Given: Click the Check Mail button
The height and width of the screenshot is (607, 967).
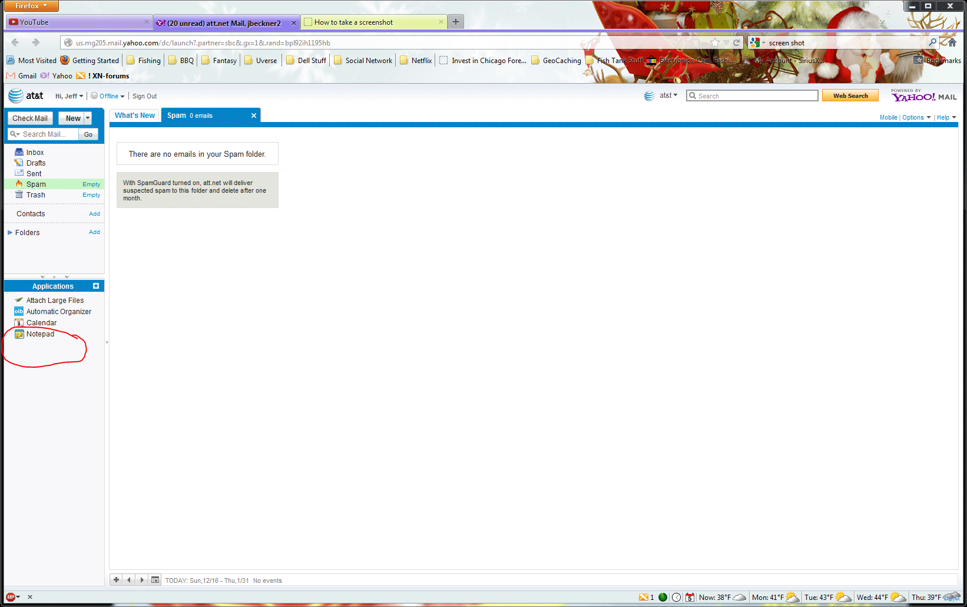Looking at the screenshot, I should (30, 118).
